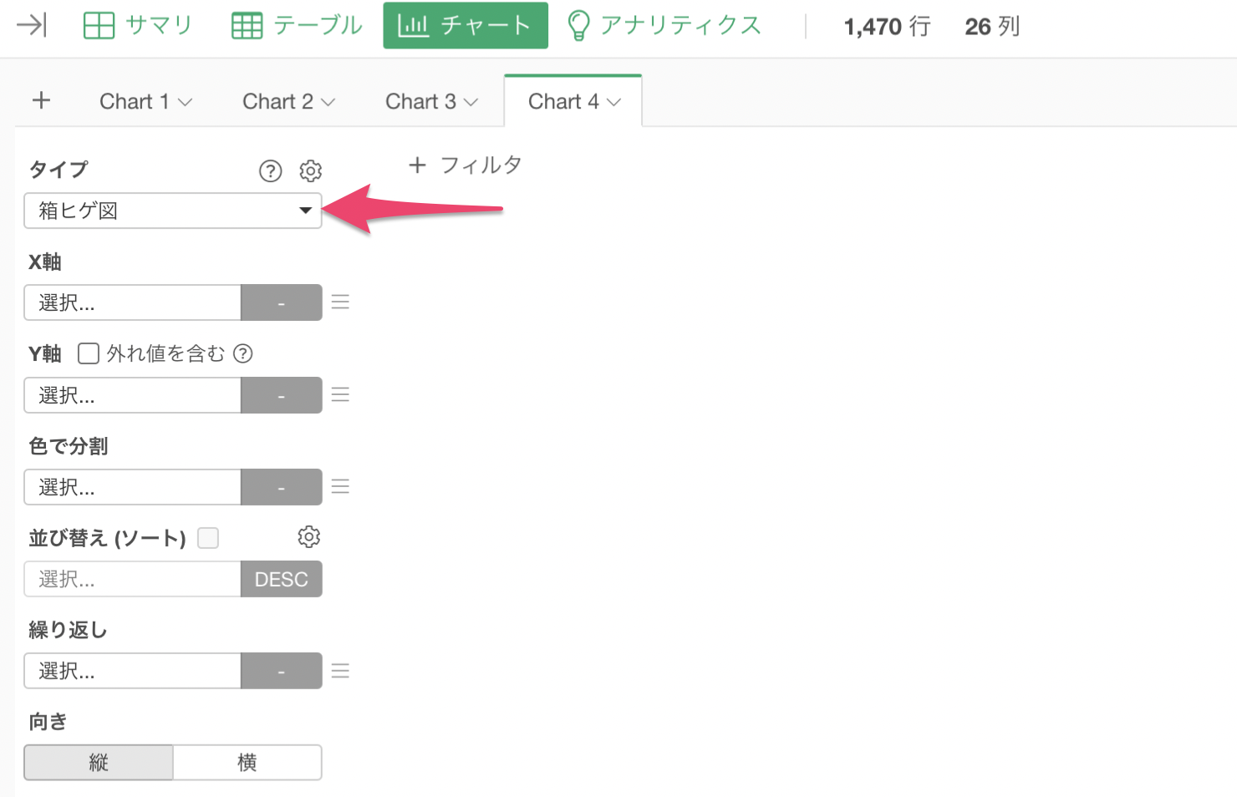Open the chart type help icon
1237x797 pixels.
pyautogui.click(x=270, y=171)
